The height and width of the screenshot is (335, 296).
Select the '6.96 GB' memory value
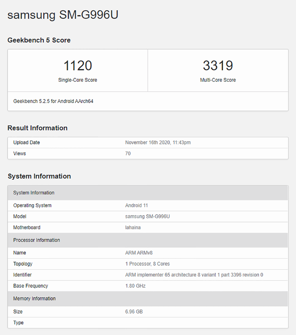tap(134, 312)
